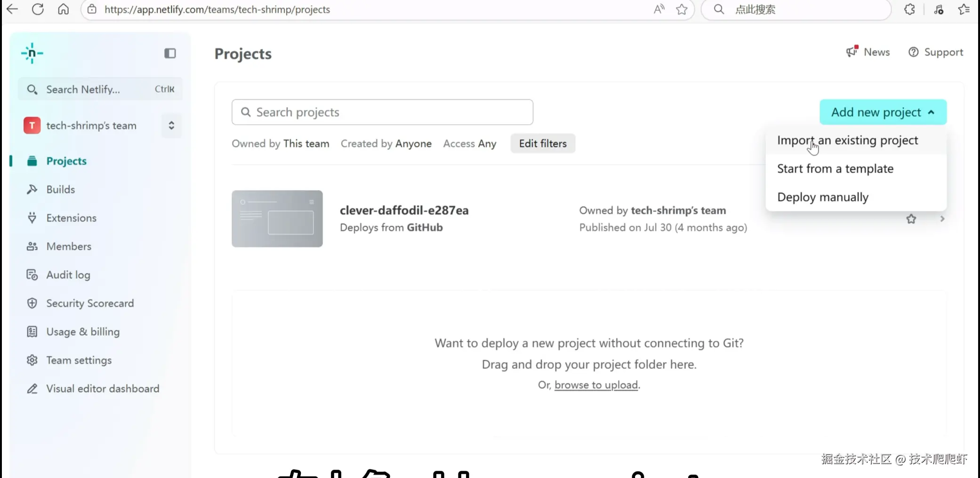Click the clever-daffodil-e287ea project name
Viewport: 980px width, 478px height.
[404, 210]
